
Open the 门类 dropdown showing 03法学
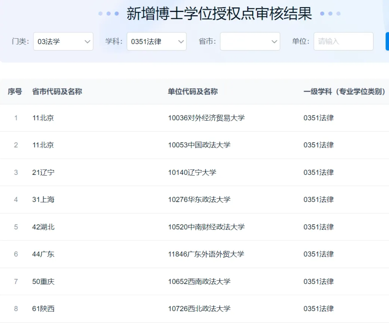click(63, 42)
